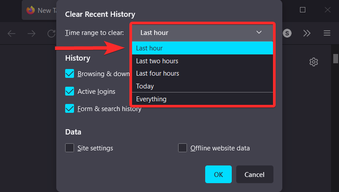The height and width of the screenshot is (192, 339).
Task: Click the forward navigation arrow
Action: coord(31,33)
